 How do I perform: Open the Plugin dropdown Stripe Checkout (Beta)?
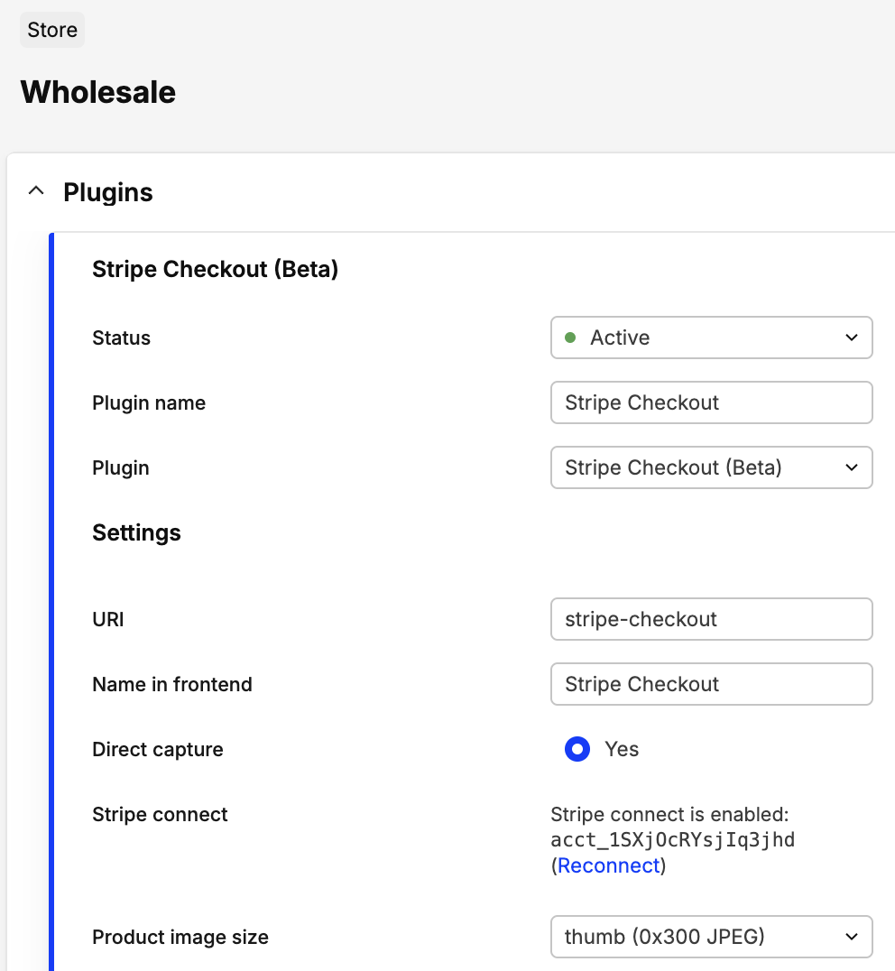coord(711,467)
